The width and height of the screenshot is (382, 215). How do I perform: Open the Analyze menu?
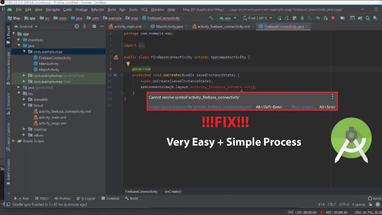coord(81,10)
